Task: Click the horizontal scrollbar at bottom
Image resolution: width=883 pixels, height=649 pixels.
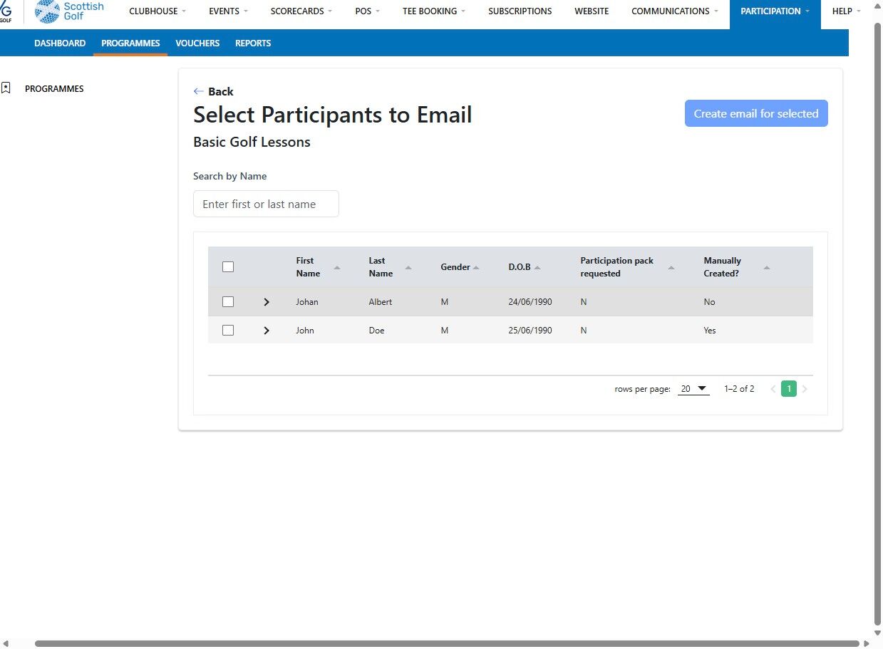Action: coord(447,643)
